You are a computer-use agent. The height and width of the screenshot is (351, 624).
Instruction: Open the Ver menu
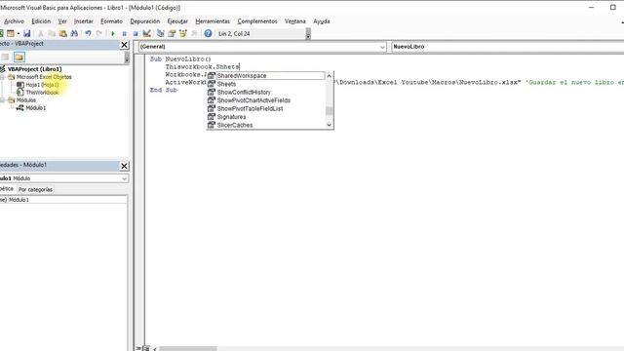coord(62,21)
